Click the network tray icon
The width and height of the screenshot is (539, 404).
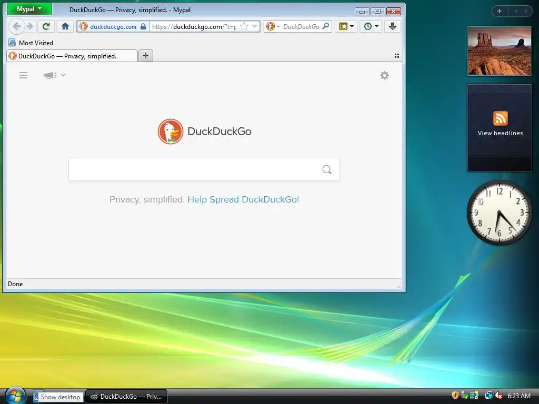(488, 396)
